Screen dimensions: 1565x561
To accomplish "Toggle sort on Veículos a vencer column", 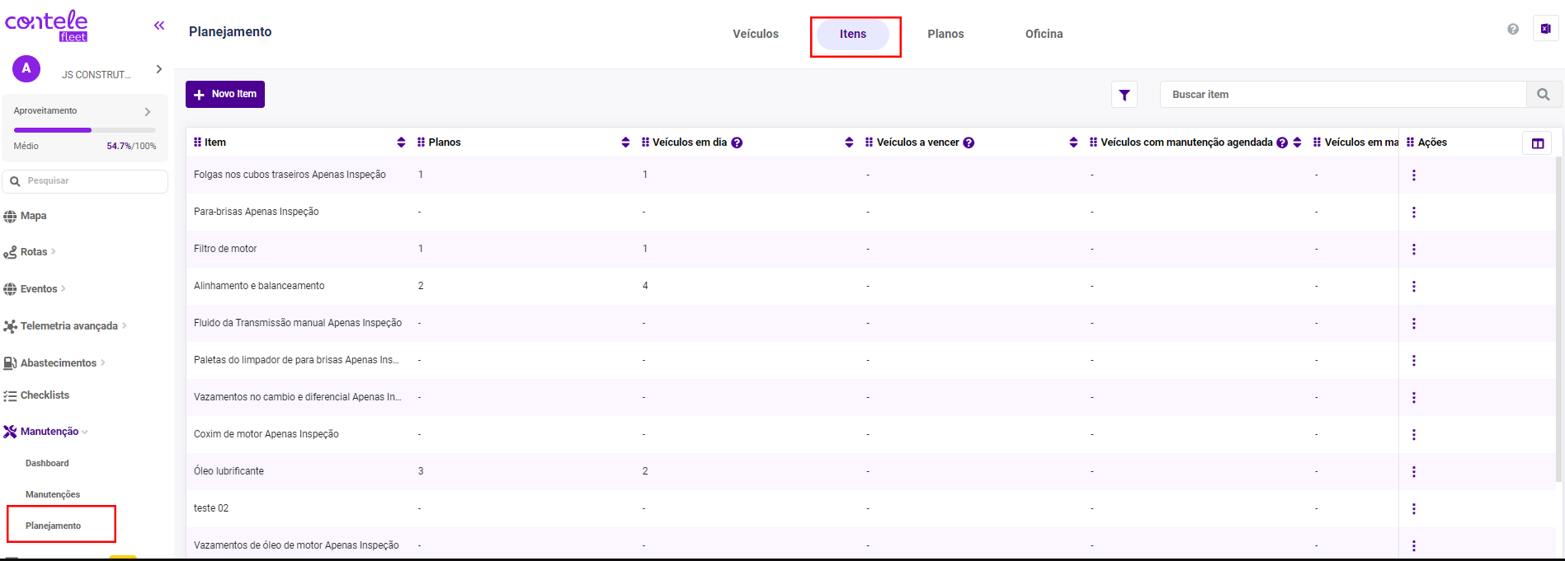I will click(1073, 143).
